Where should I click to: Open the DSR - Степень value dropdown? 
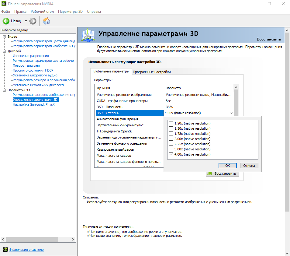(x=231, y=113)
